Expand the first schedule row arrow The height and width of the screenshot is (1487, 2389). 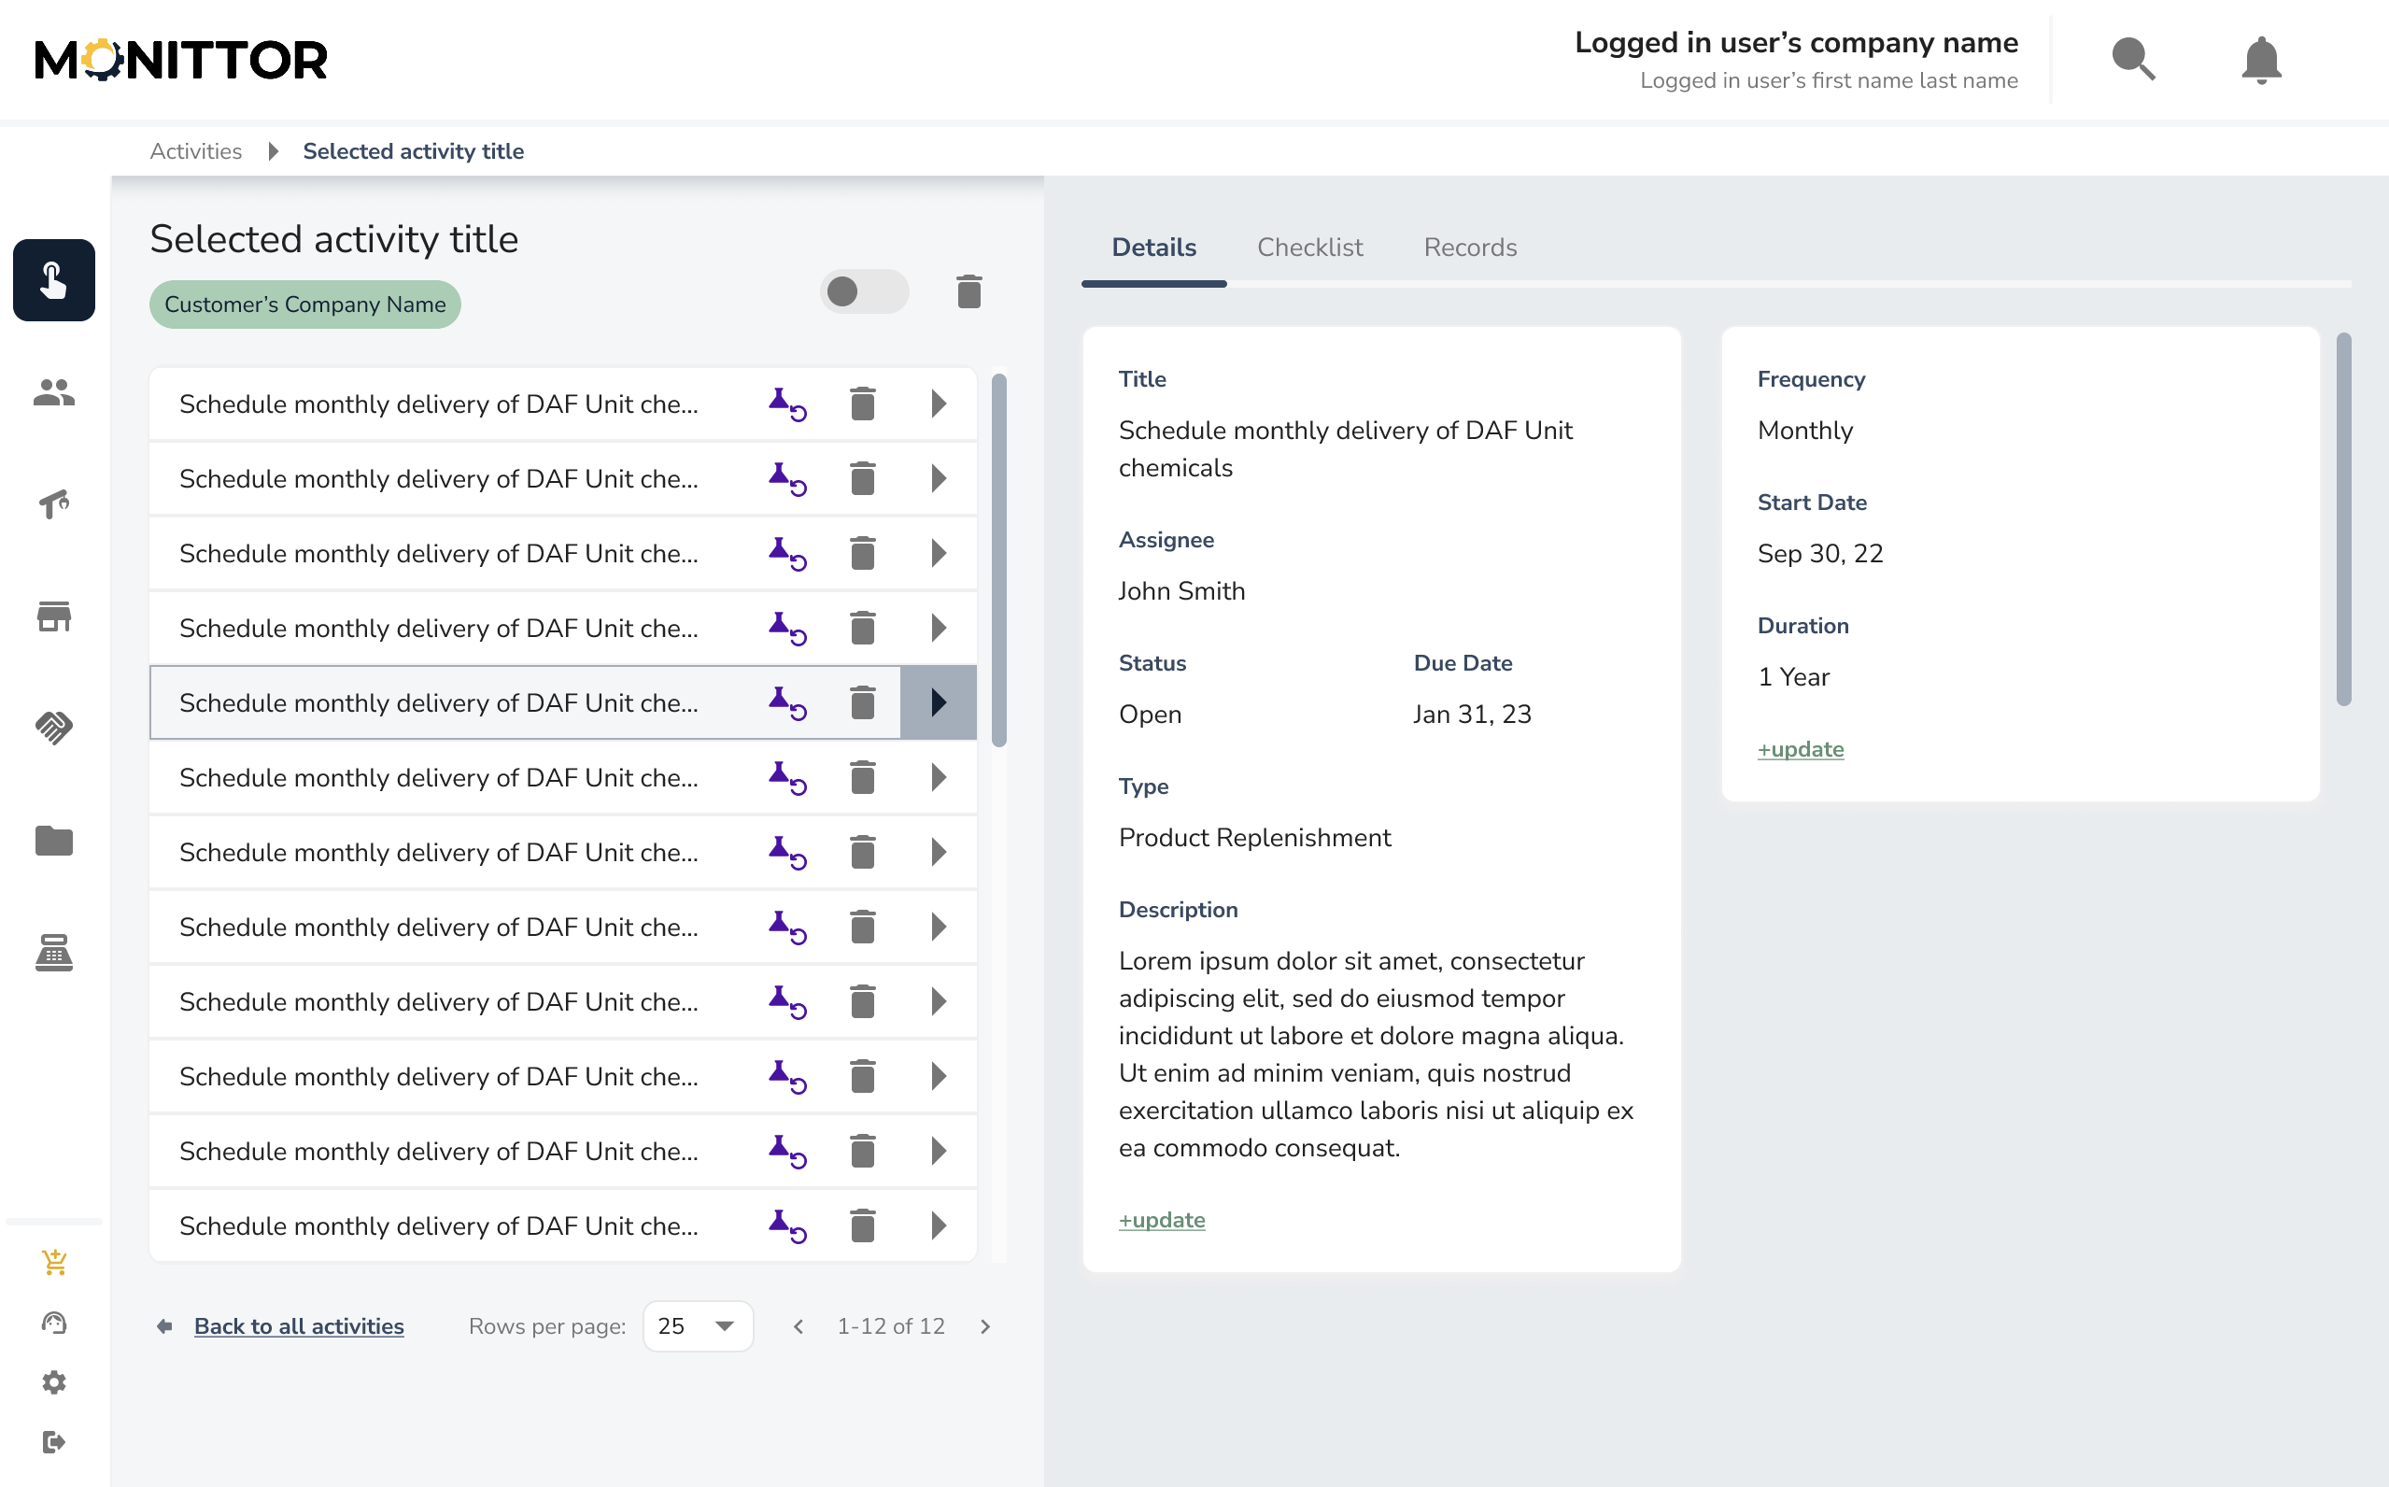(938, 404)
